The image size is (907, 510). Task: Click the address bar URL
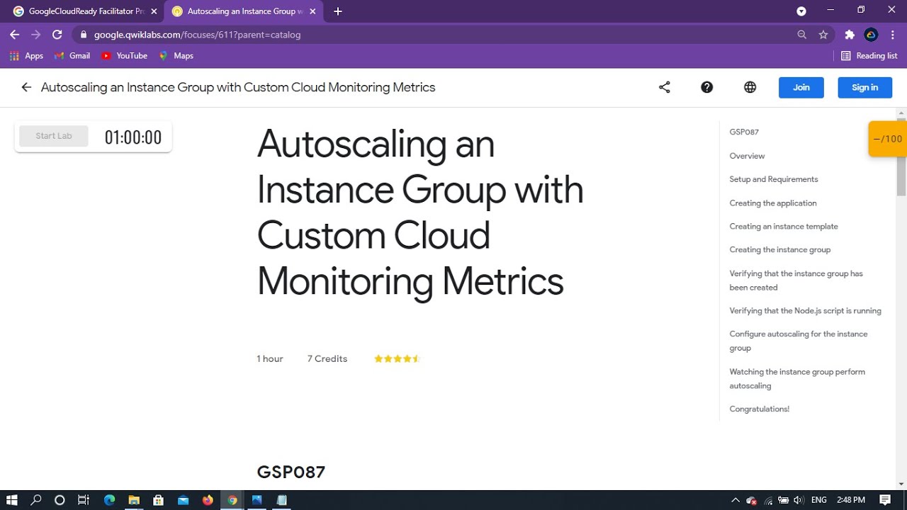[x=197, y=35]
